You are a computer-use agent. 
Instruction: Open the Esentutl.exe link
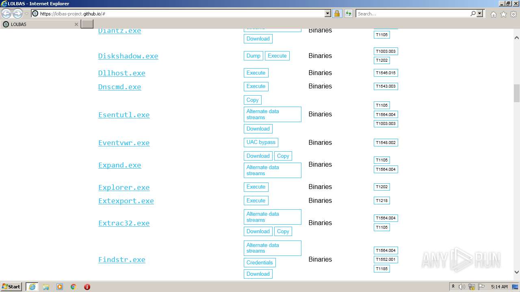[124, 115]
